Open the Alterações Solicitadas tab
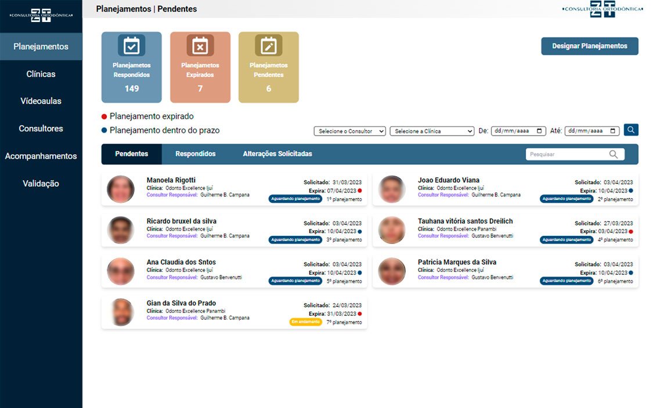Viewport: 653px width, 408px height. [x=277, y=154]
